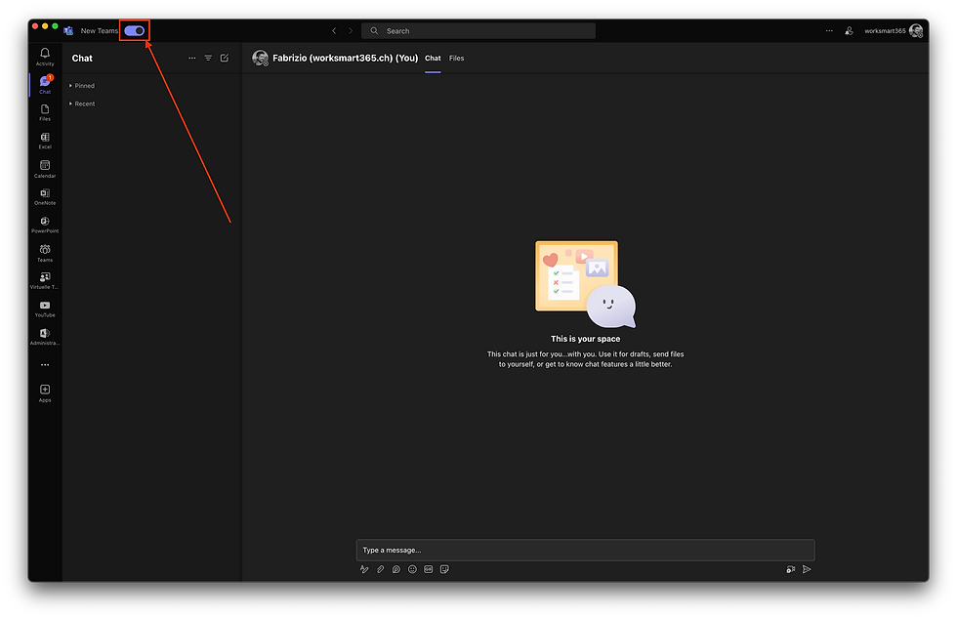957x619 pixels.
Task: Click the Chat panel heading
Action: pyautogui.click(x=82, y=58)
